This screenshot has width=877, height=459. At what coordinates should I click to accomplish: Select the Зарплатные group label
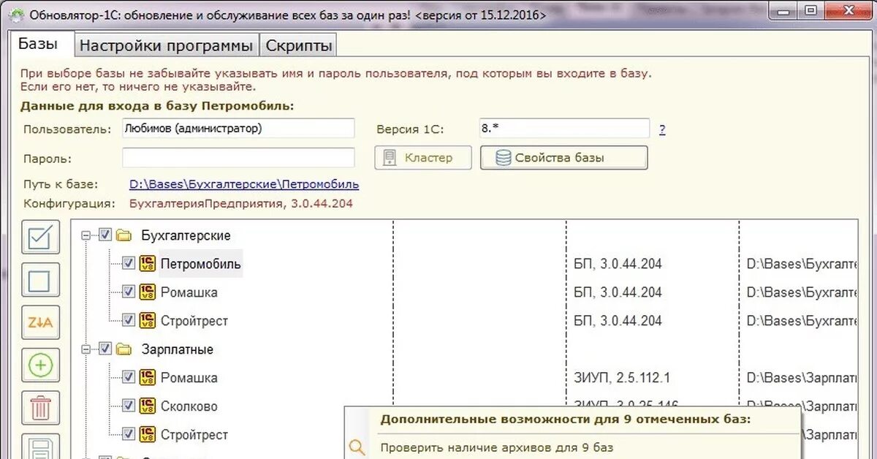178,349
